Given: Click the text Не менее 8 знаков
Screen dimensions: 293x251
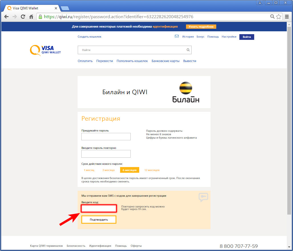Looking at the screenshot, I should (158, 134).
